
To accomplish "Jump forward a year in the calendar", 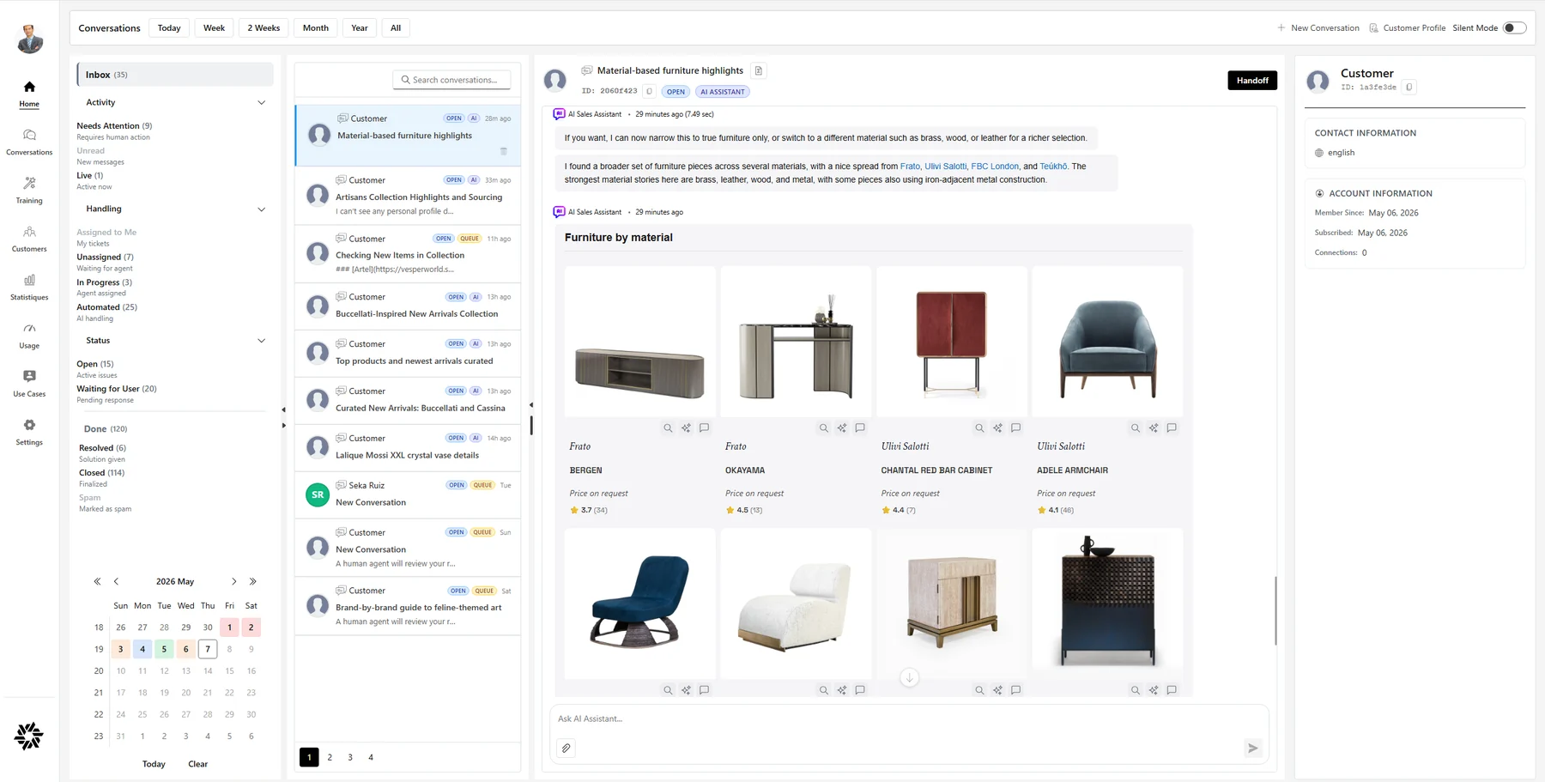I will (252, 581).
